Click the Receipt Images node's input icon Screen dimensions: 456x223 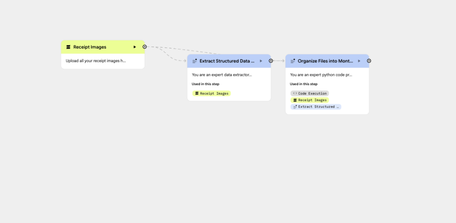click(69, 47)
